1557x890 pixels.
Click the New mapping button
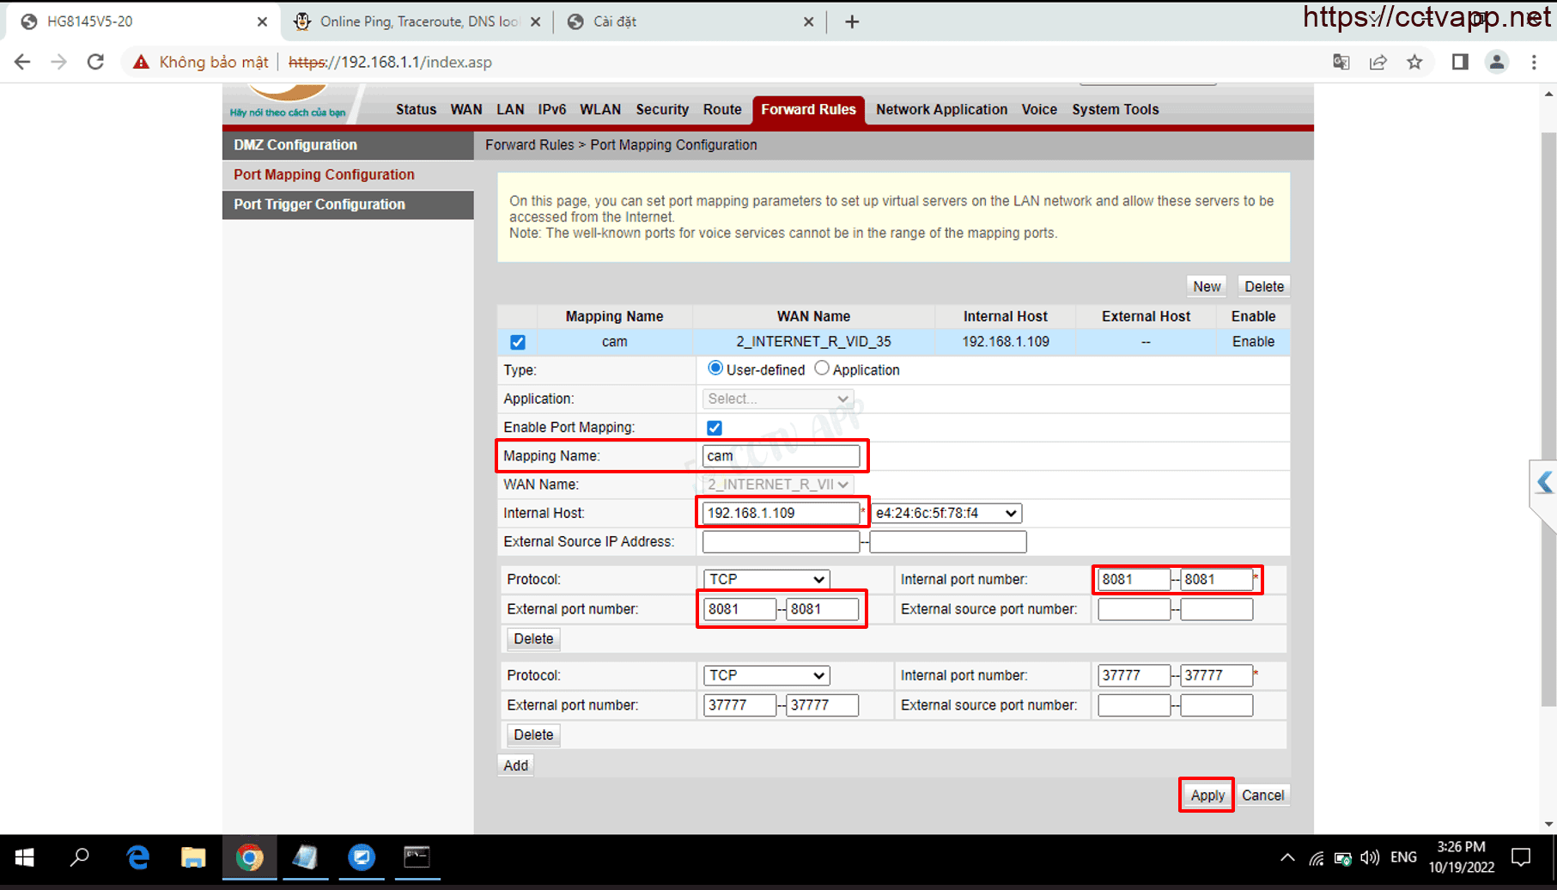click(1206, 286)
